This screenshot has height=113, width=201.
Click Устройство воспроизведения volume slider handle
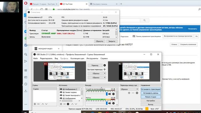click(x=107, y=94)
